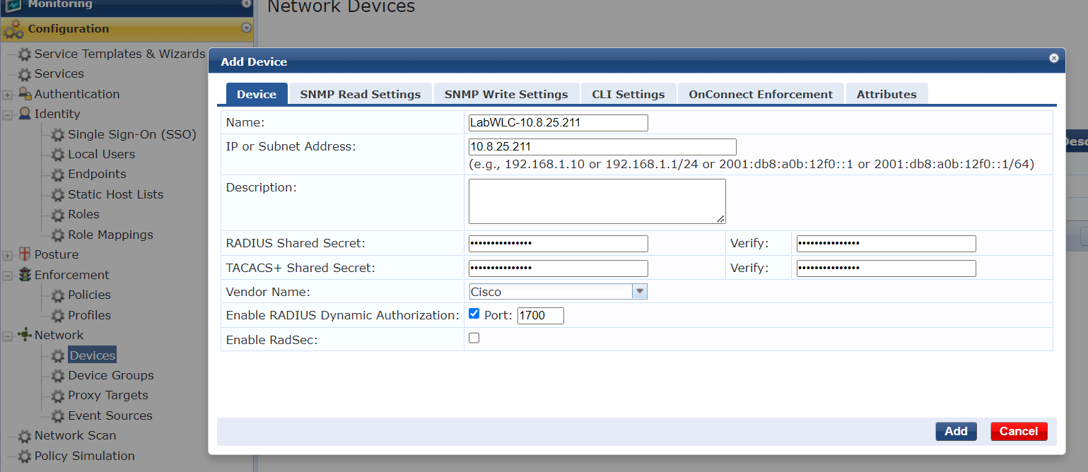1088x472 pixels.
Task: Click the IP or Subnet Address field
Action: click(602, 147)
